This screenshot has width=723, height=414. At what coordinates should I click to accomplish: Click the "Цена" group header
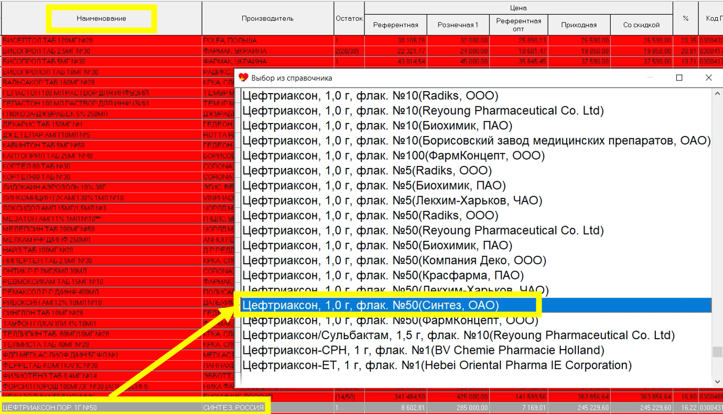(519, 7)
